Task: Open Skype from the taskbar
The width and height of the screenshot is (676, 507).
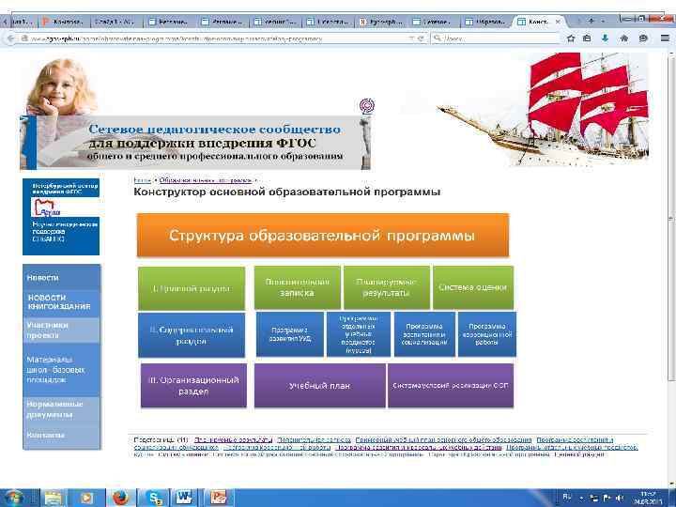Action: pos(154,498)
